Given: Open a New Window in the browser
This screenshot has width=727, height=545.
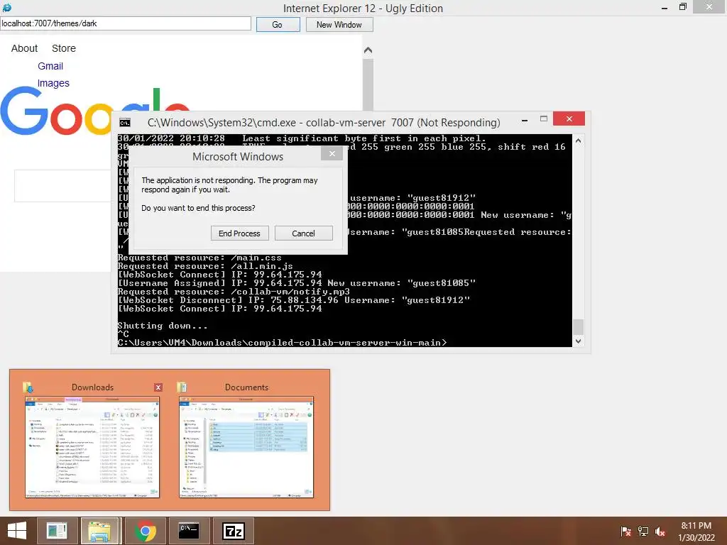Looking at the screenshot, I should point(339,25).
